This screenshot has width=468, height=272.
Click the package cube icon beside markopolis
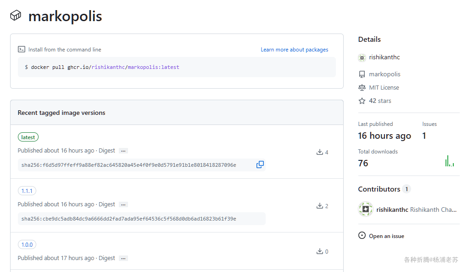pos(16,16)
